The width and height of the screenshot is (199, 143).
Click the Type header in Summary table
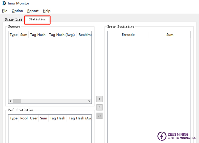(14, 35)
